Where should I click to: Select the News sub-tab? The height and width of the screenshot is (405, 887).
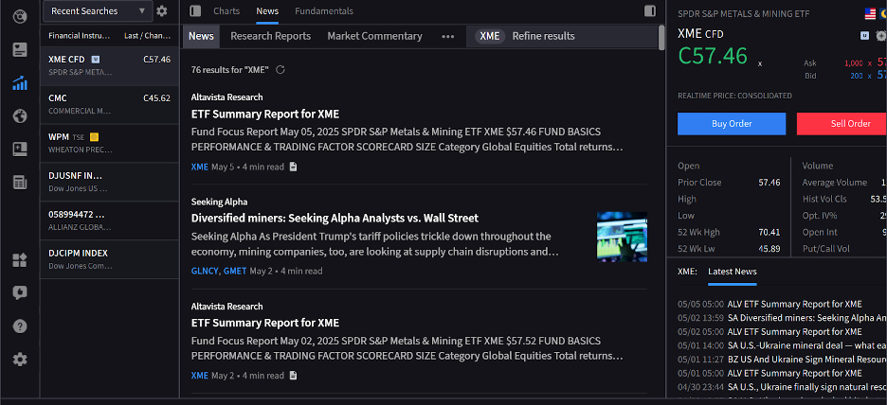[x=202, y=36]
